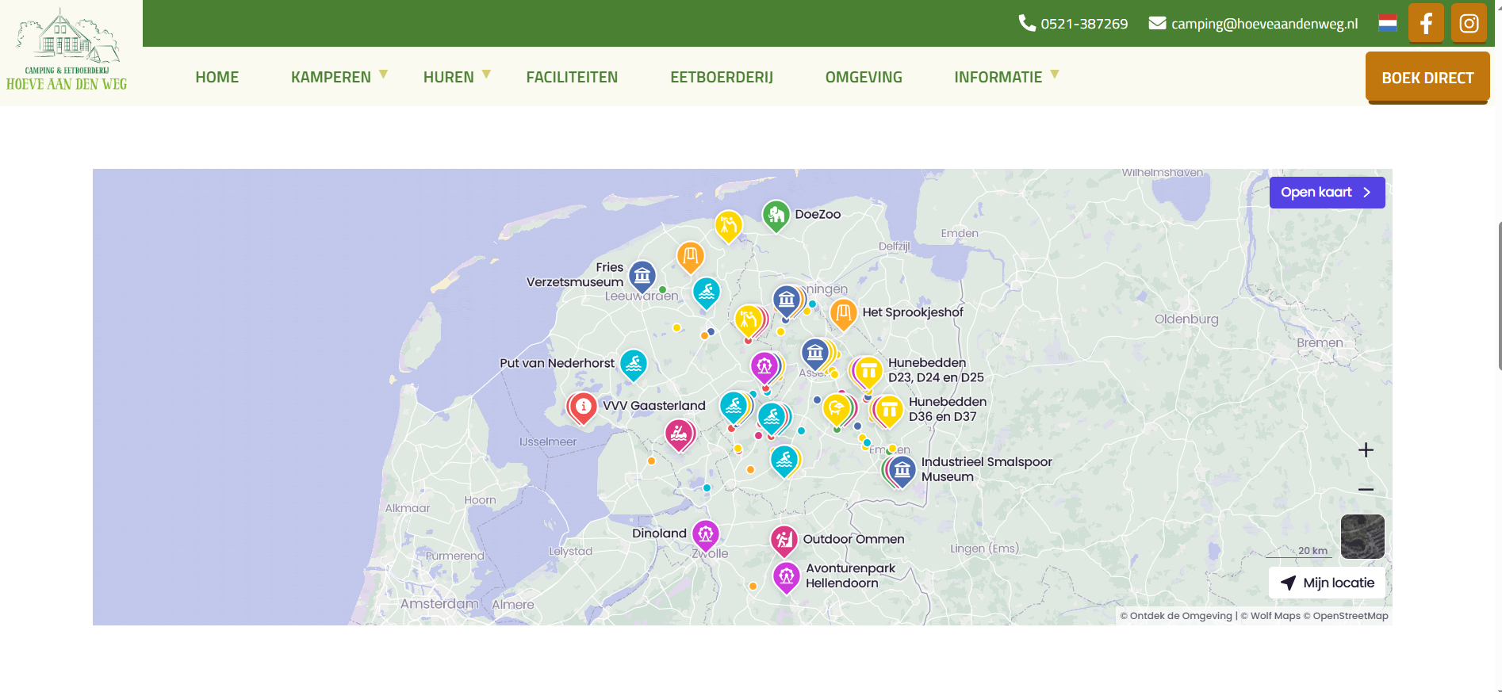Viewport: 1502px width, 692px height.
Task: Click the DoeZoo green map marker
Action: click(x=776, y=213)
